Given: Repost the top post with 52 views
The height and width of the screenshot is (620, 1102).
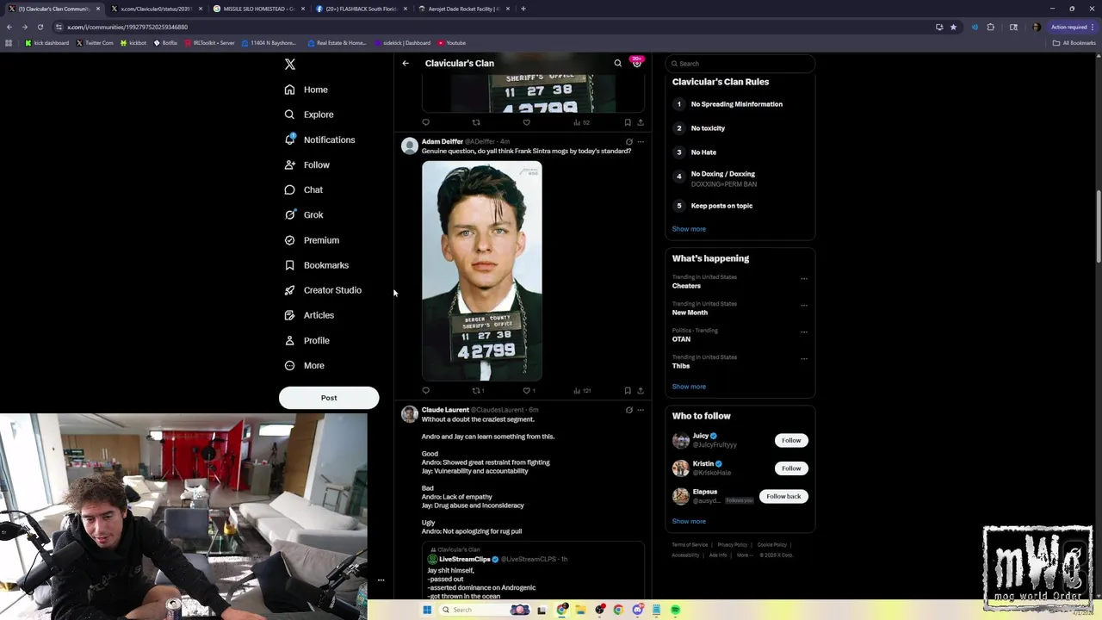Looking at the screenshot, I should pyautogui.click(x=476, y=122).
